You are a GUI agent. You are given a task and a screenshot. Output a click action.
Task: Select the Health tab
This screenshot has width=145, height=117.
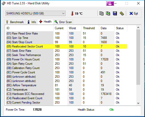(x=45, y=22)
